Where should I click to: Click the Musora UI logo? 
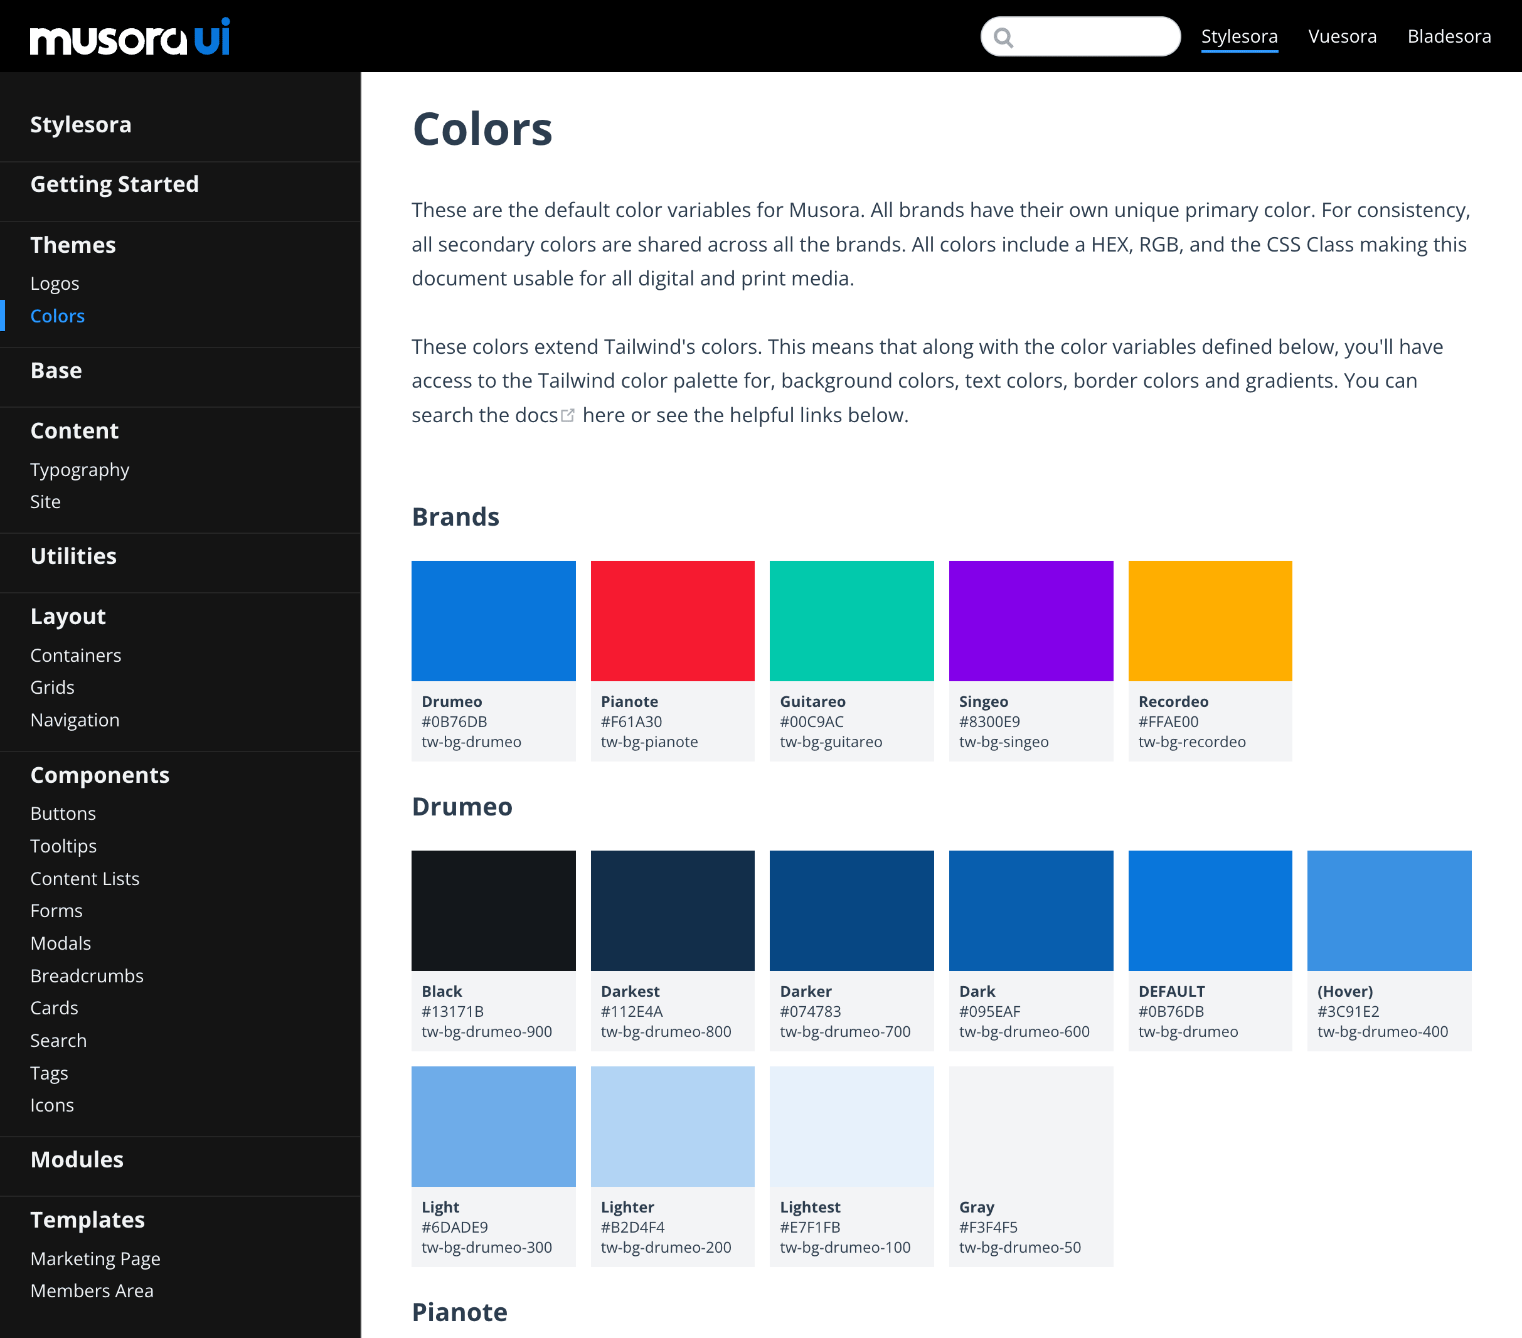pos(130,37)
